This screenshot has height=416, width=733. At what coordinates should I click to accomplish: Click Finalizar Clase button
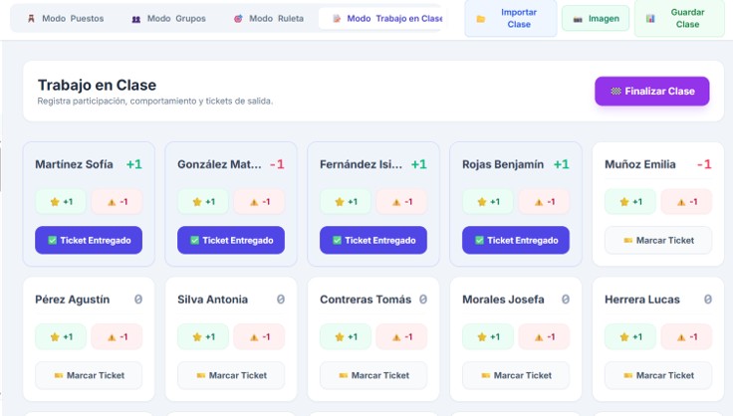652,91
